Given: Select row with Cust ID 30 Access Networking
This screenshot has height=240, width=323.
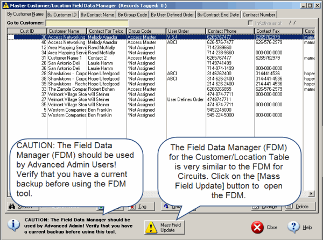Looking at the screenshot, I should click(x=161, y=37).
